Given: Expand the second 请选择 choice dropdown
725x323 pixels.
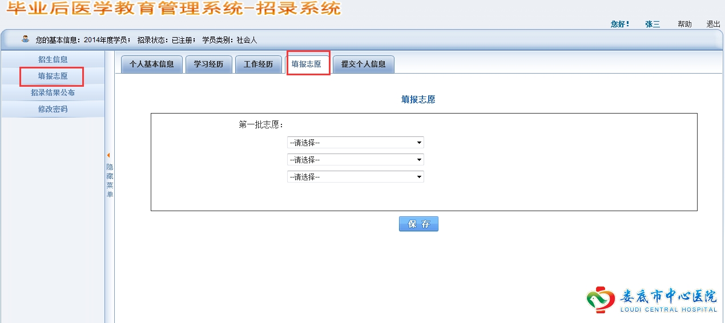Looking at the screenshot, I should (x=355, y=160).
